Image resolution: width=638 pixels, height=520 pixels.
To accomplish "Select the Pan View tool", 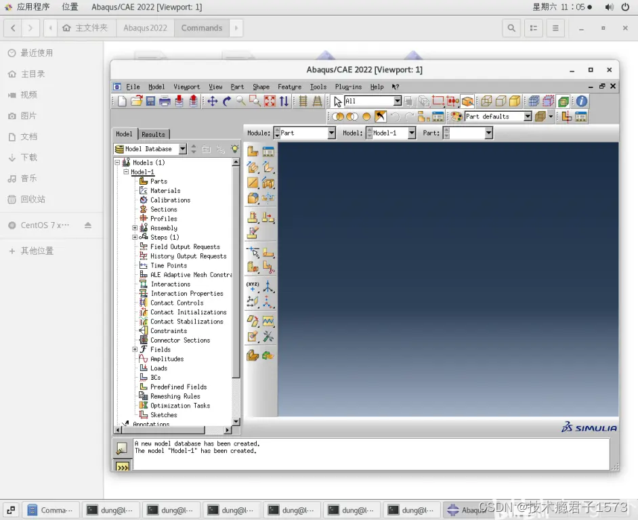I will (214, 101).
